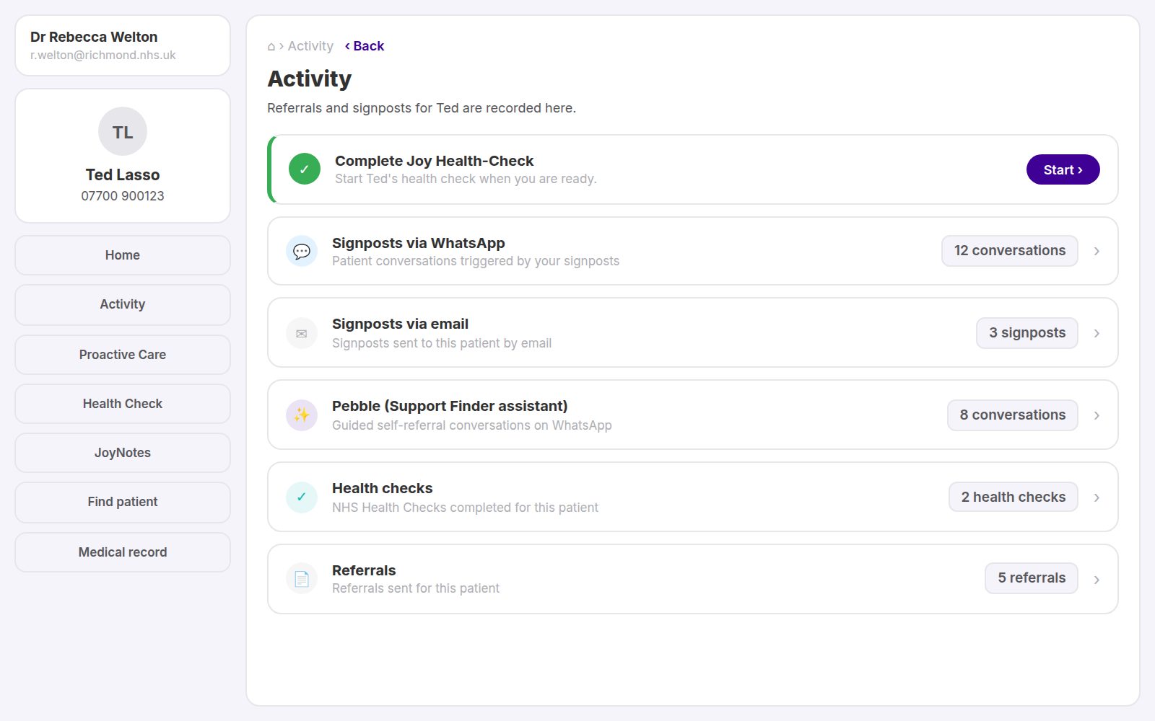Open Proactive Care in the sidebar

pyautogui.click(x=123, y=355)
